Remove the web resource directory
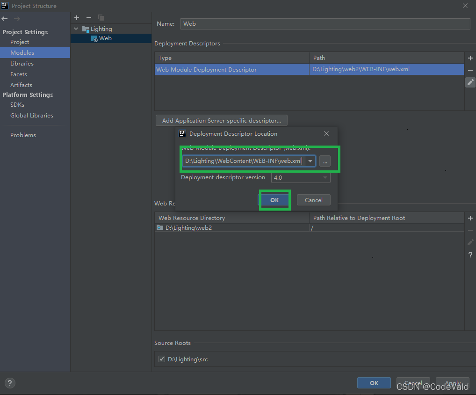Screen dimensions: 476x395 tap(470, 230)
